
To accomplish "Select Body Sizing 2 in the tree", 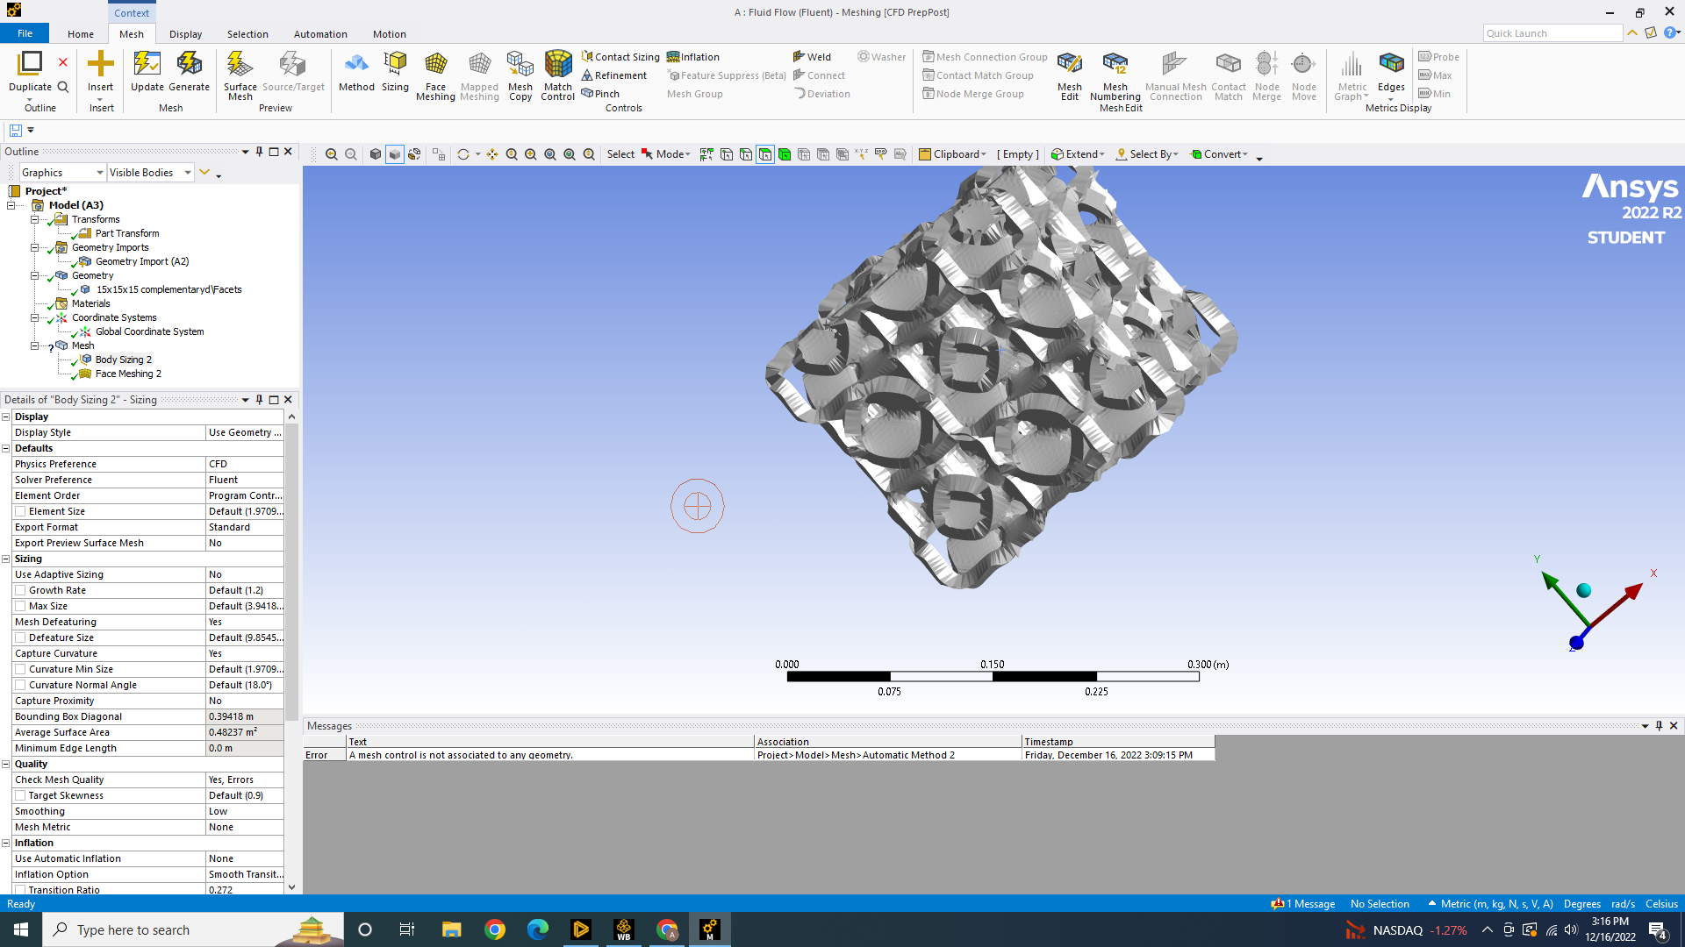I will (x=123, y=360).
